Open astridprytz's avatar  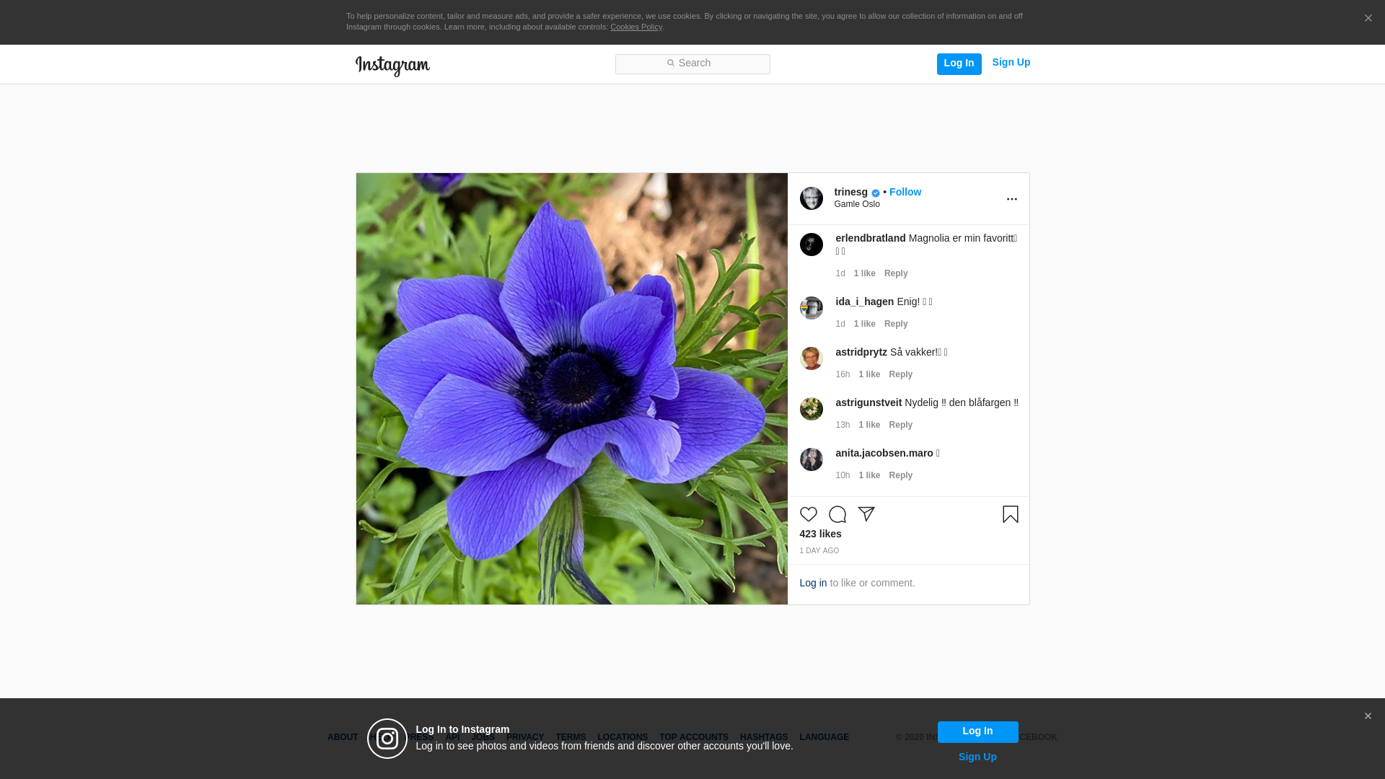click(x=811, y=358)
